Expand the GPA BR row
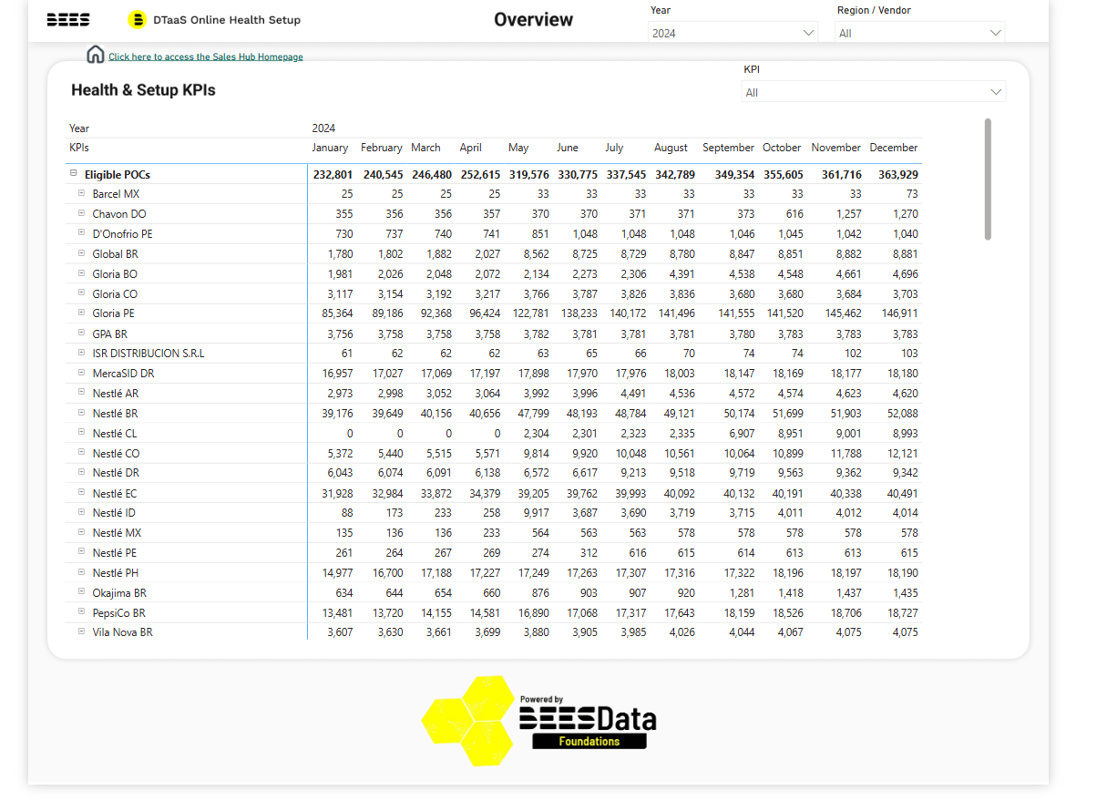 (81, 334)
